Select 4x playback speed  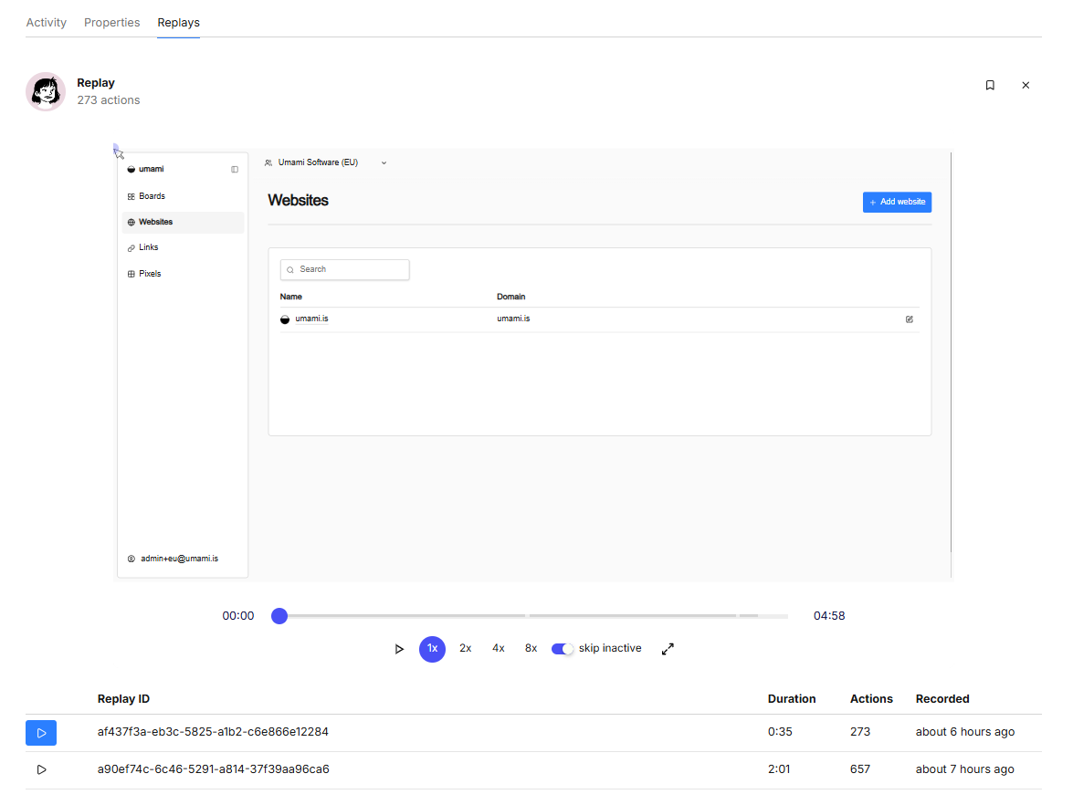(x=499, y=649)
